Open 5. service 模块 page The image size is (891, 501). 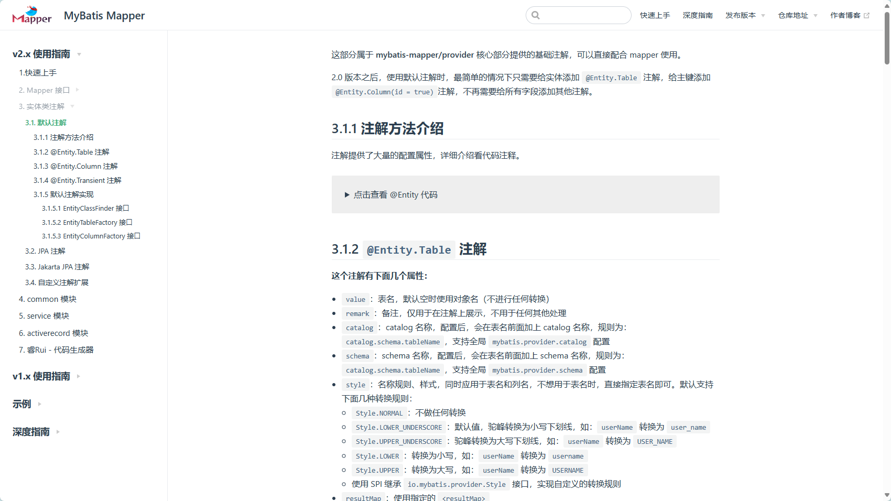(x=44, y=316)
